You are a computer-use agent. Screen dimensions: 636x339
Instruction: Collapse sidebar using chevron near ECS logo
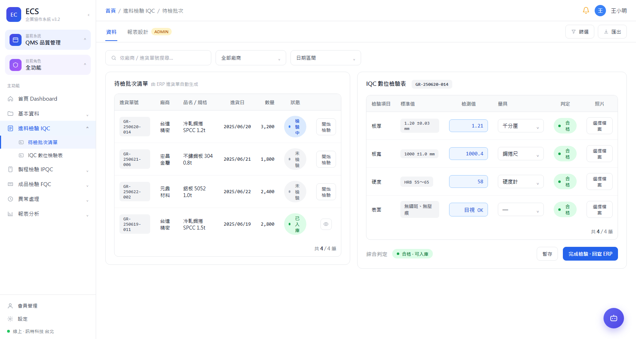click(x=88, y=15)
